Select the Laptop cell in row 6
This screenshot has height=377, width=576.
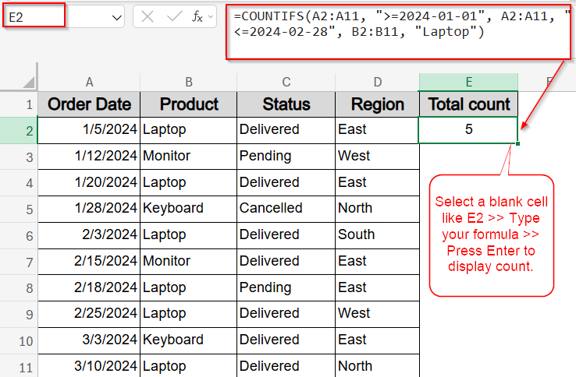(x=188, y=235)
